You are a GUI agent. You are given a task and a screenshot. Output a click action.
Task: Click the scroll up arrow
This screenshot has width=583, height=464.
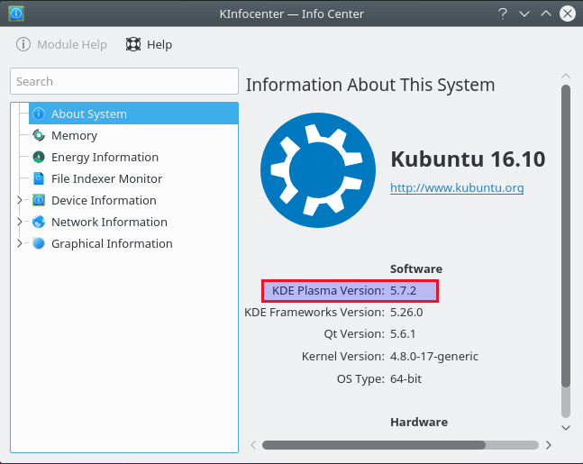tap(566, 76)
